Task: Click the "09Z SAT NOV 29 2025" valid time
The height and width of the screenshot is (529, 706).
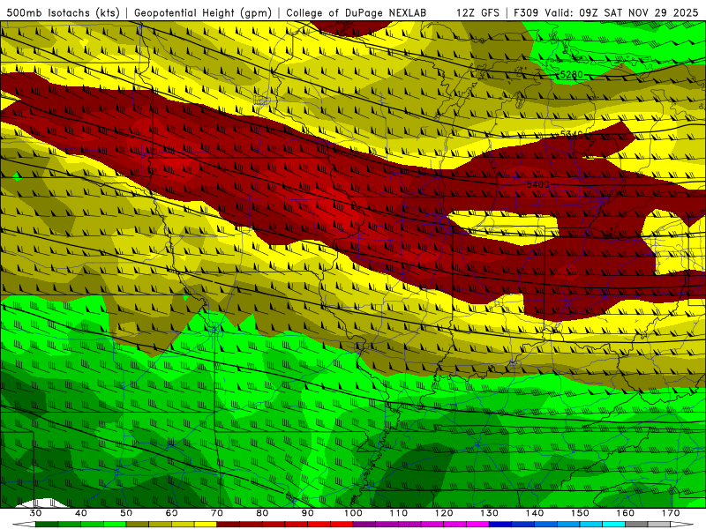Action: (640, 12)
